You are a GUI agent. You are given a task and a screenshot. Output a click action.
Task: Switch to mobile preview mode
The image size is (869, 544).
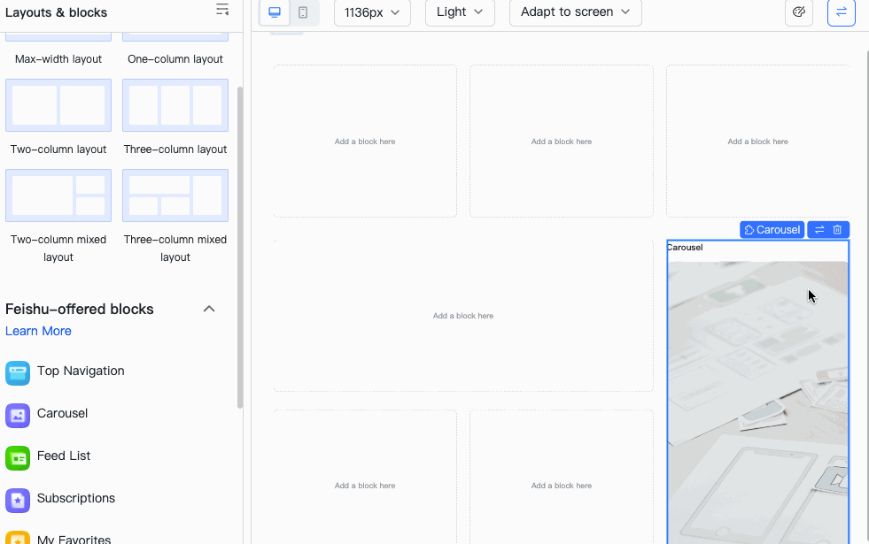(302, 11)
